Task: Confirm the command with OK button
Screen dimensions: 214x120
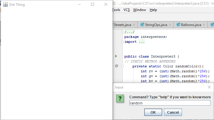Action: click(x=153, y=112)
